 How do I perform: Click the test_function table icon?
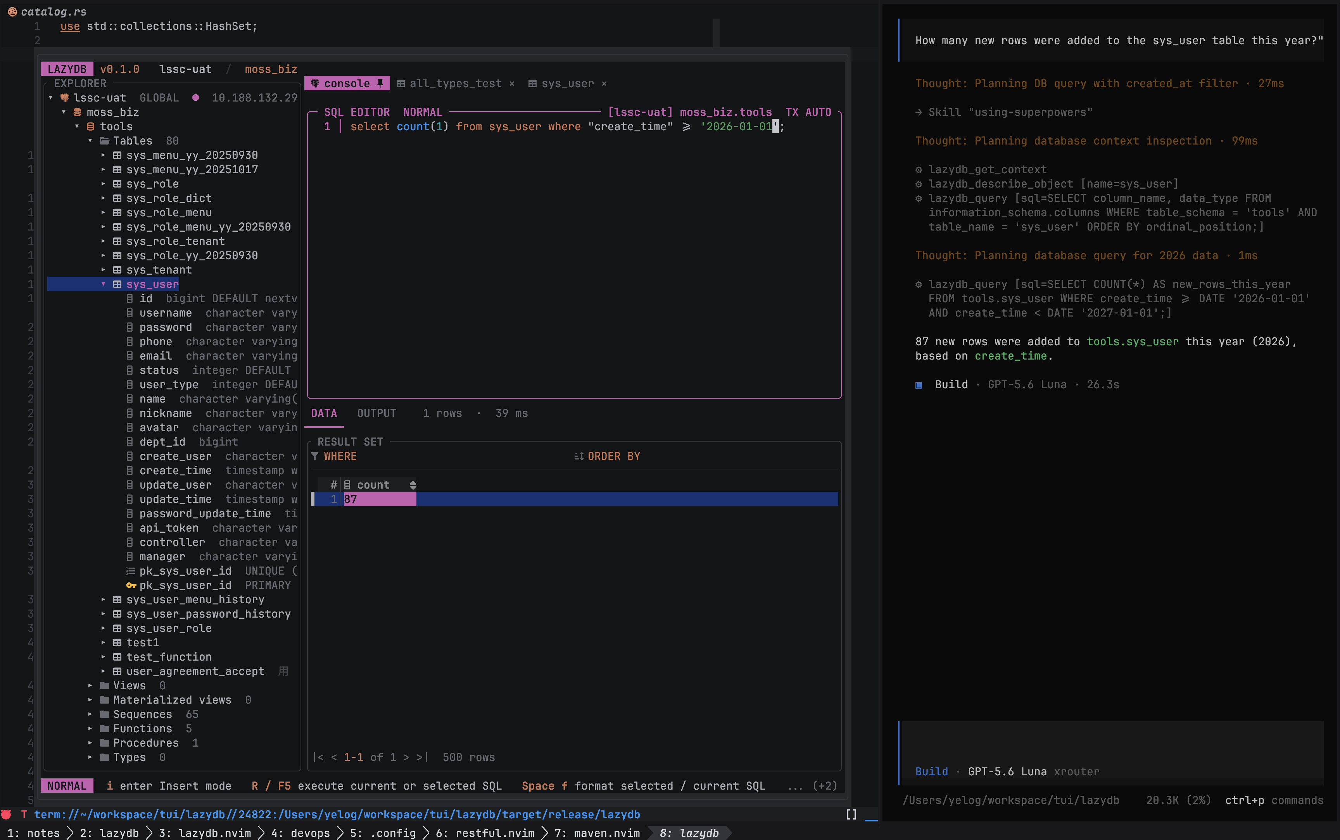pos(117,657)
